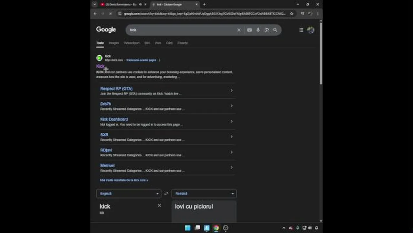Click 'Traducerea acestei pagini' link
413x233 pixels.
point(141,60)
